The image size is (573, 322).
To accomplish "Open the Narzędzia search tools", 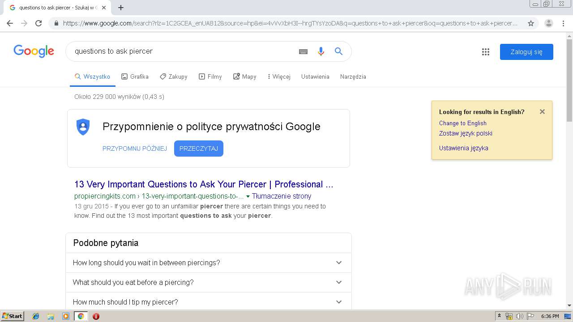I will pyautogui.click(x=353, y=76).
